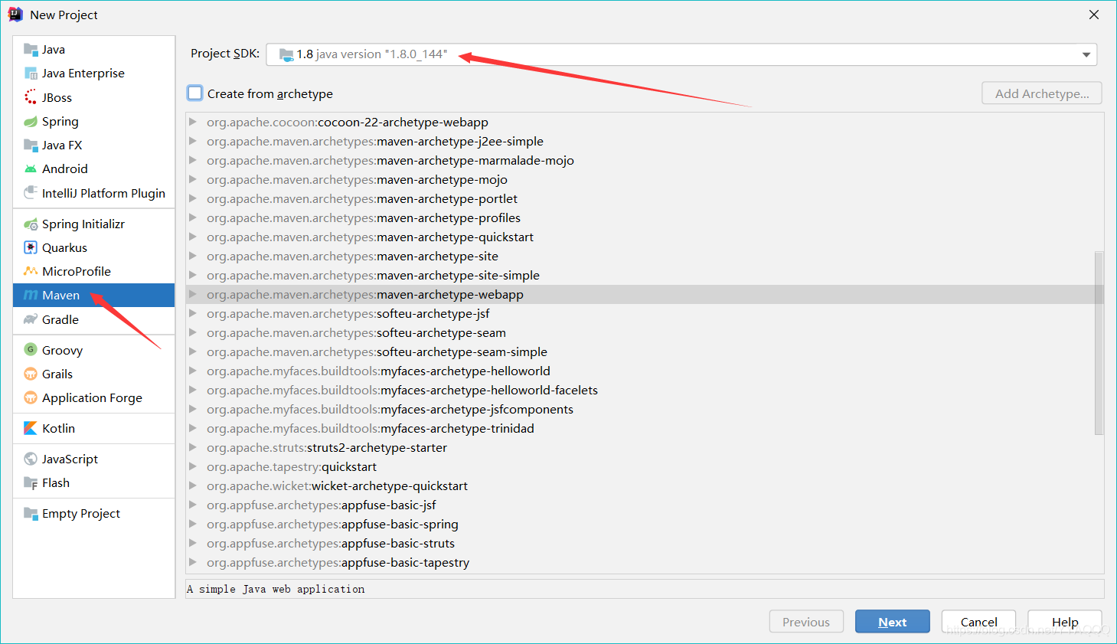Image resolution: width=1117 pixels, height=644 pixels.
Task: Switch to Spring Initializr generator
Action: pyautogui.click(x=94, y=224)
